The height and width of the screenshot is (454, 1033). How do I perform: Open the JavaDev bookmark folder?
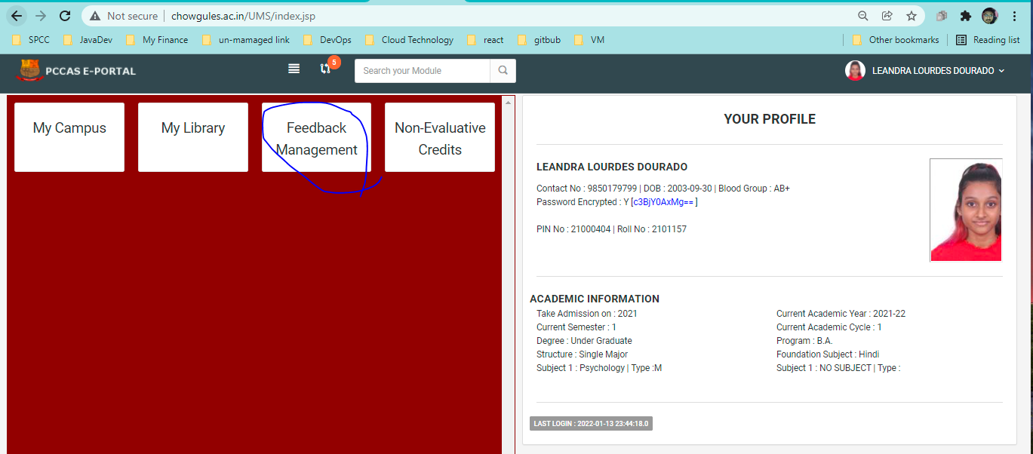pyautogui.click(x=88, y=40)
